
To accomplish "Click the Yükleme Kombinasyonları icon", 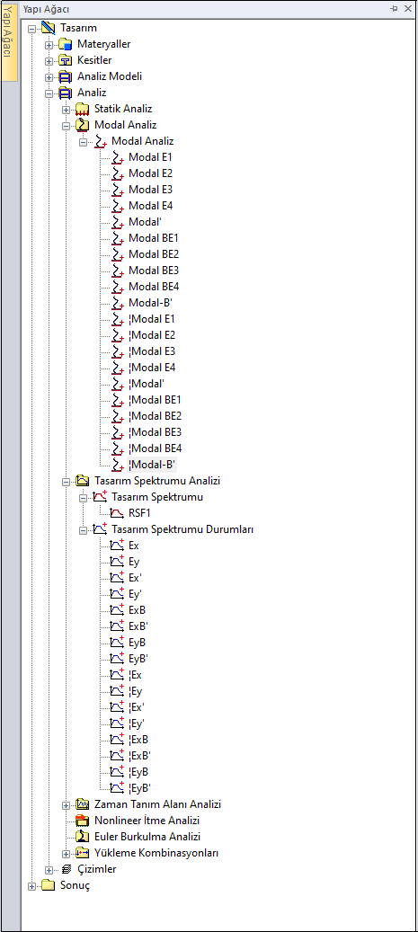I will point(82,853).
